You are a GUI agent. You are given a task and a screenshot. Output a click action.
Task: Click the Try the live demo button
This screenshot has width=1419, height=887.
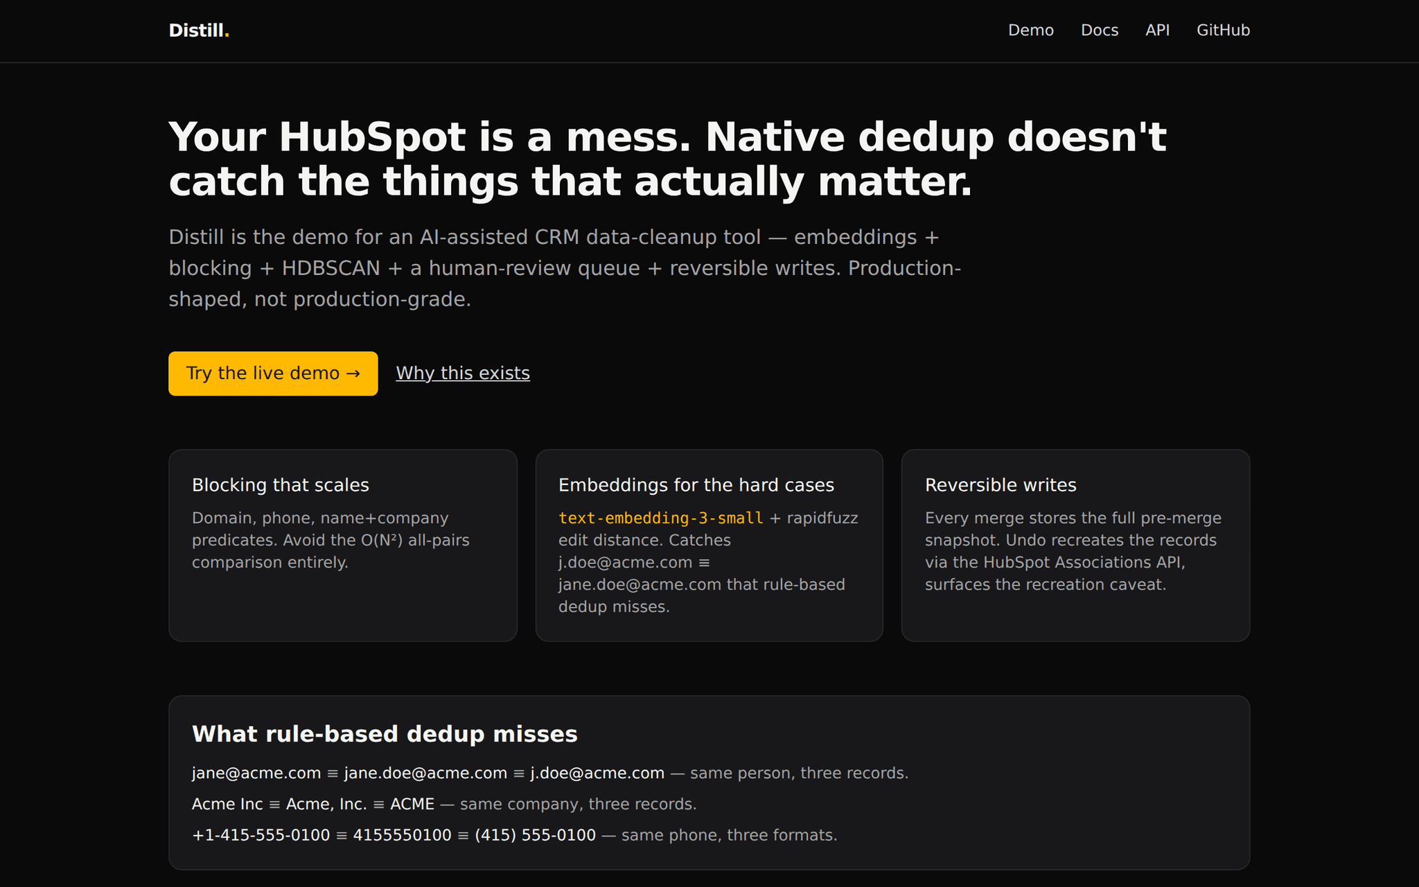(x=273, y=374)
